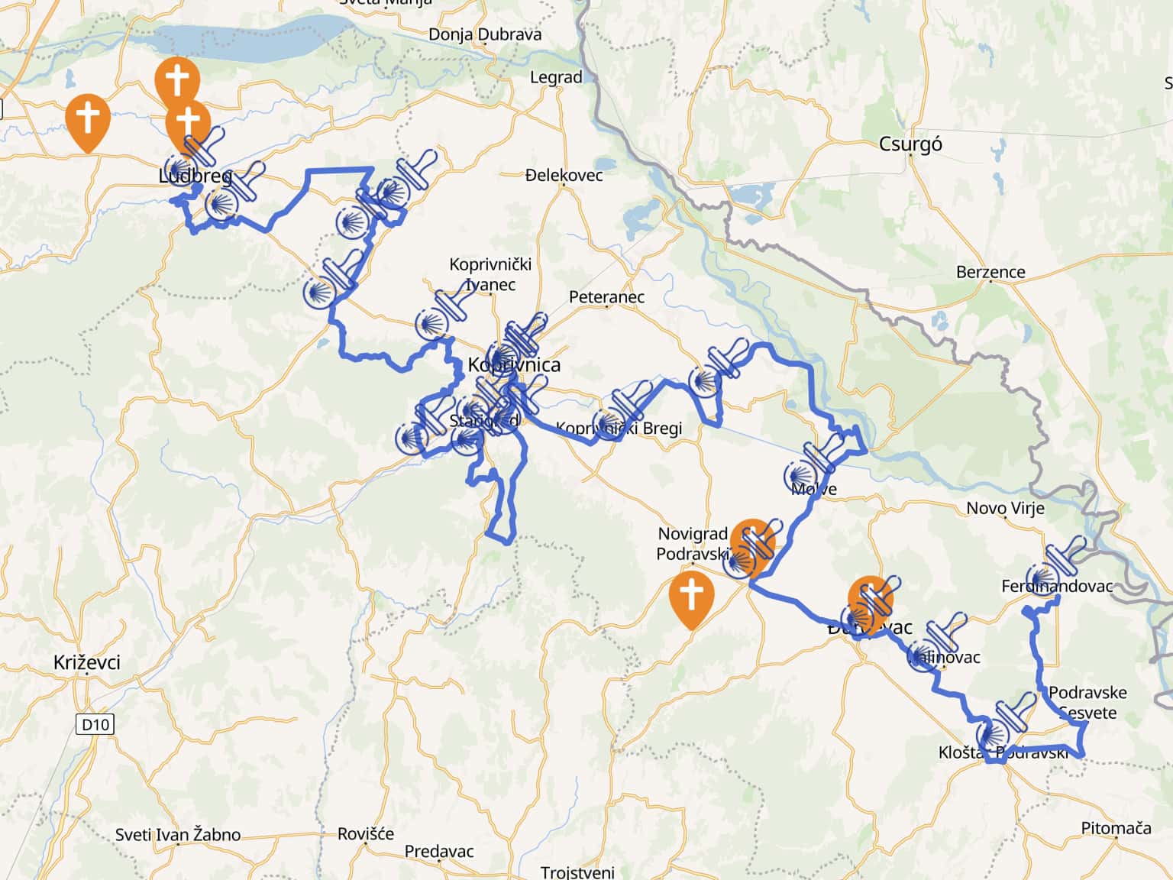Select the Legrad town label

[556, 77]
